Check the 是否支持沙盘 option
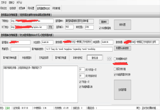 coord(115,69)
